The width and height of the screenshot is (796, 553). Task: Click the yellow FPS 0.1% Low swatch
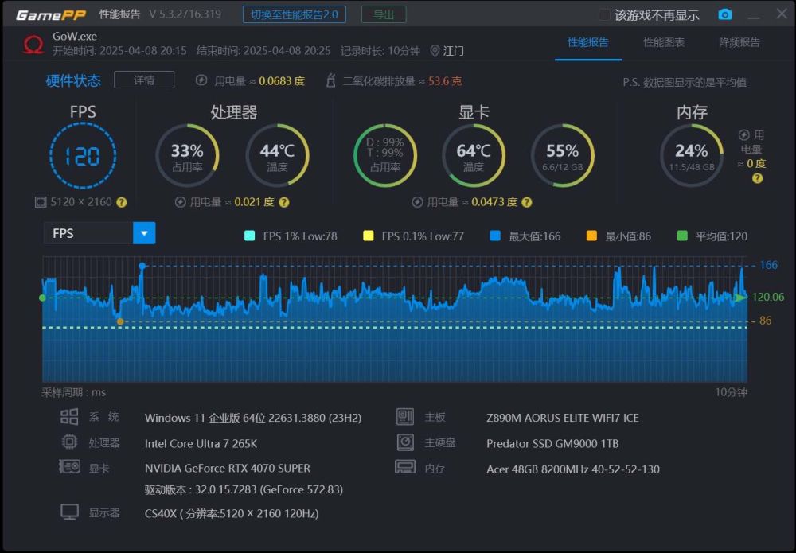click(368, 236)
